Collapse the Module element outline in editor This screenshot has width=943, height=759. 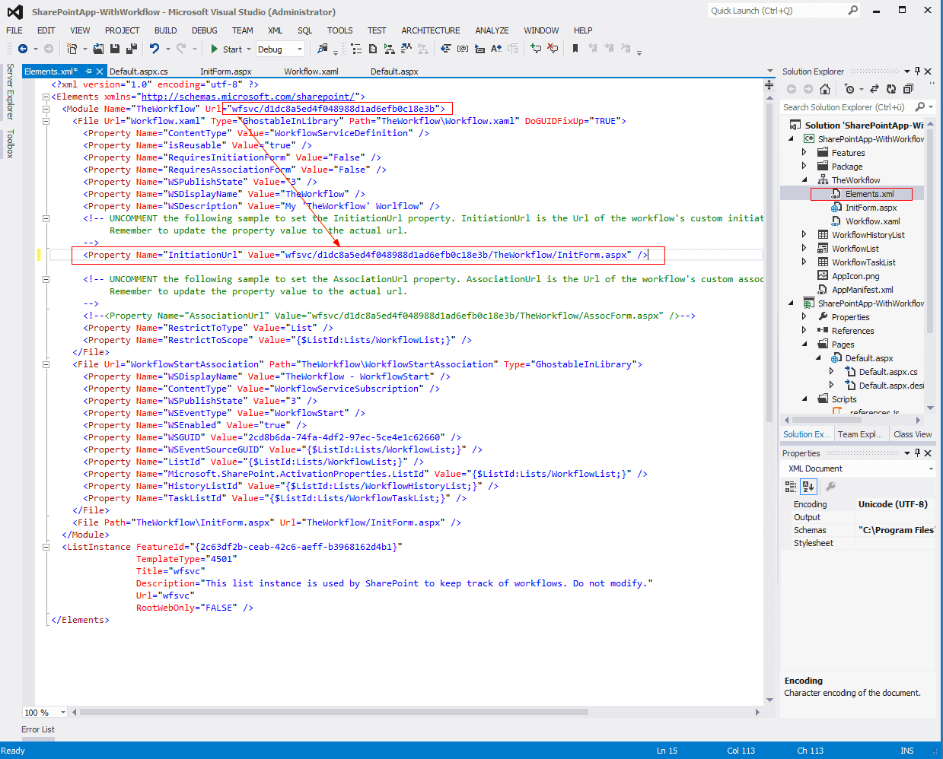[46, 109]
